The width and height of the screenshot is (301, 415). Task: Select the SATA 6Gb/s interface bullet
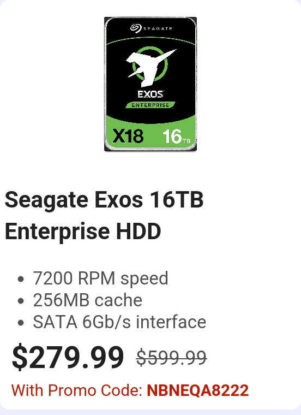(119, 322)
